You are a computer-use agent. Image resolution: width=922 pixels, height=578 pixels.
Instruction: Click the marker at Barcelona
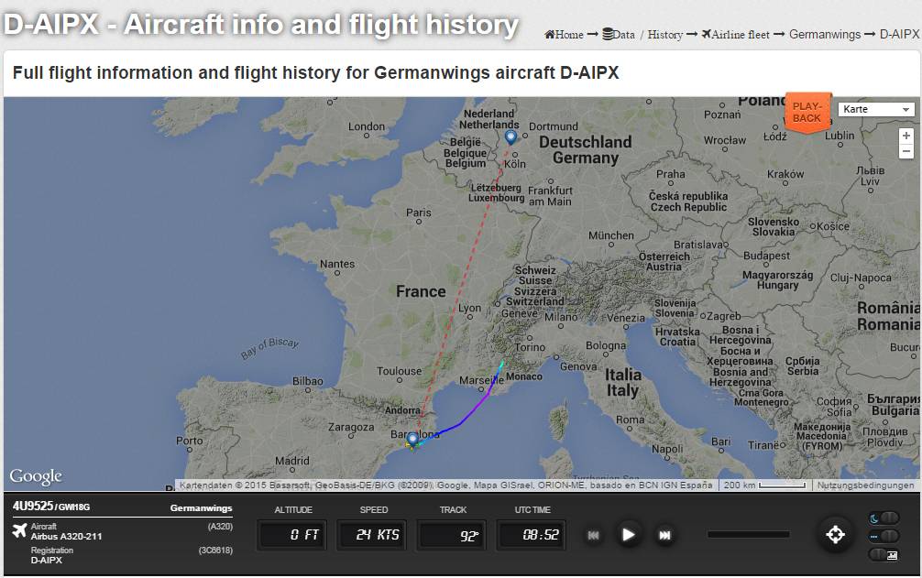point(413,440)
